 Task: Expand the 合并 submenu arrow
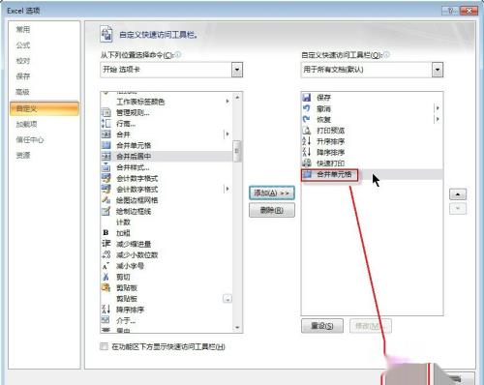coord(227,134)
